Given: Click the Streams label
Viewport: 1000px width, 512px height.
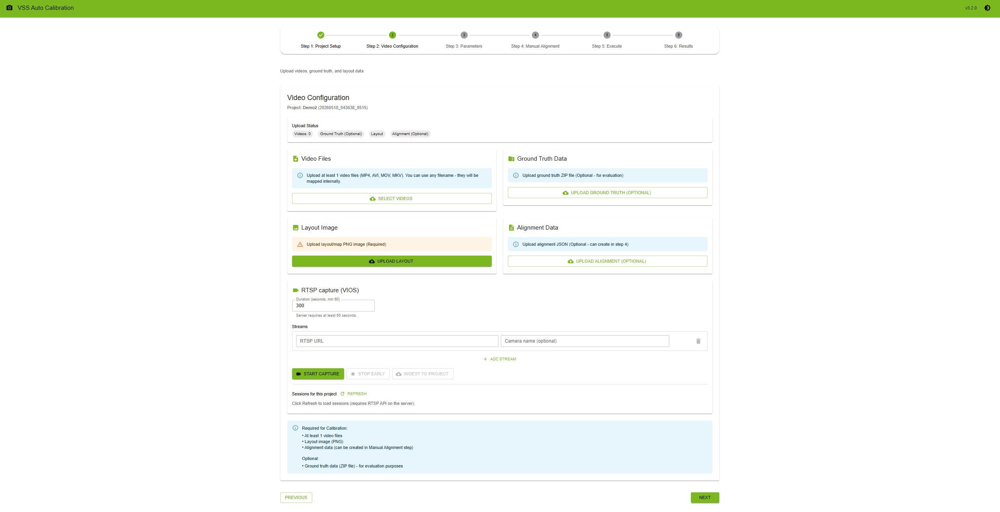Looking at the screenshot, I should (300, 326).
